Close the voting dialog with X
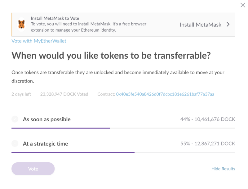 [x=243, y=5]
